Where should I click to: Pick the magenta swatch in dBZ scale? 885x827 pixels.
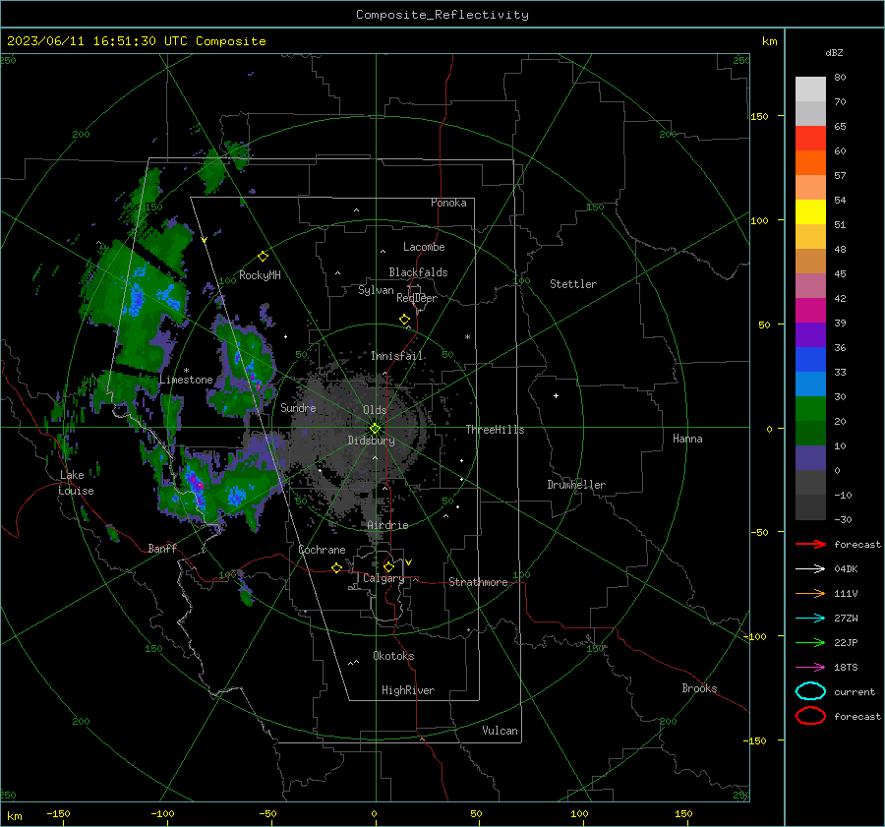point(810,310)
